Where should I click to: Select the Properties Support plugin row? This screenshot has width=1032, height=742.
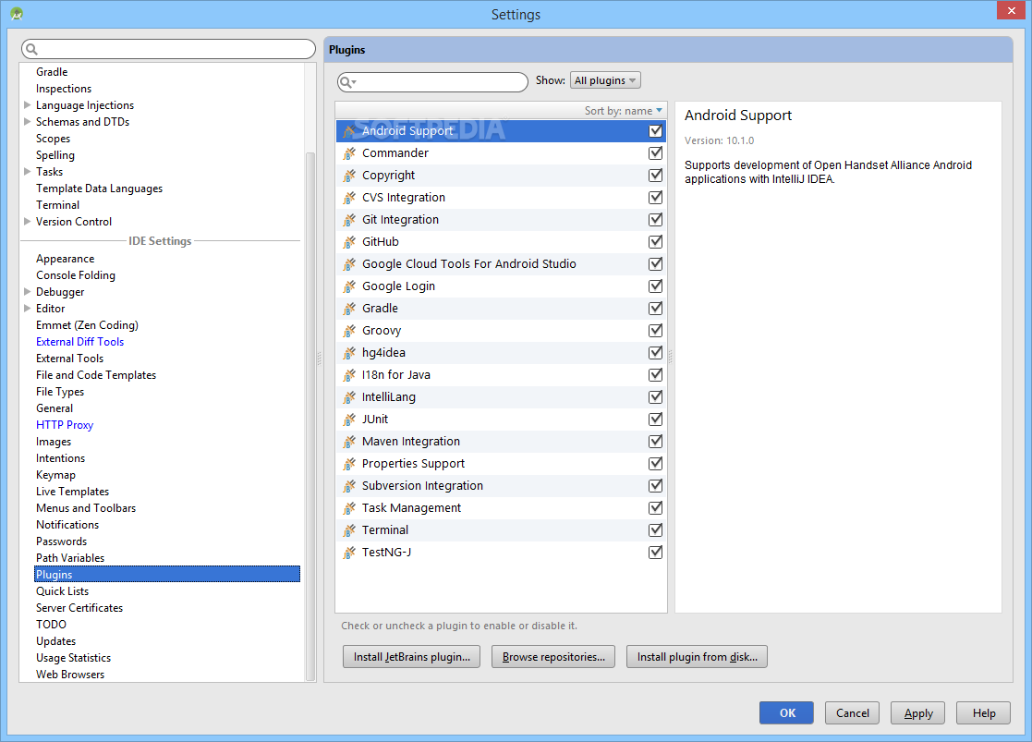click(x=501, y=464)
